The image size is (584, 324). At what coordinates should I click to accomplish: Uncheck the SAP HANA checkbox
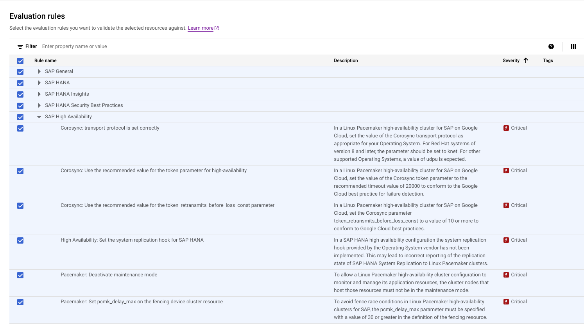(x=20, y=83)
